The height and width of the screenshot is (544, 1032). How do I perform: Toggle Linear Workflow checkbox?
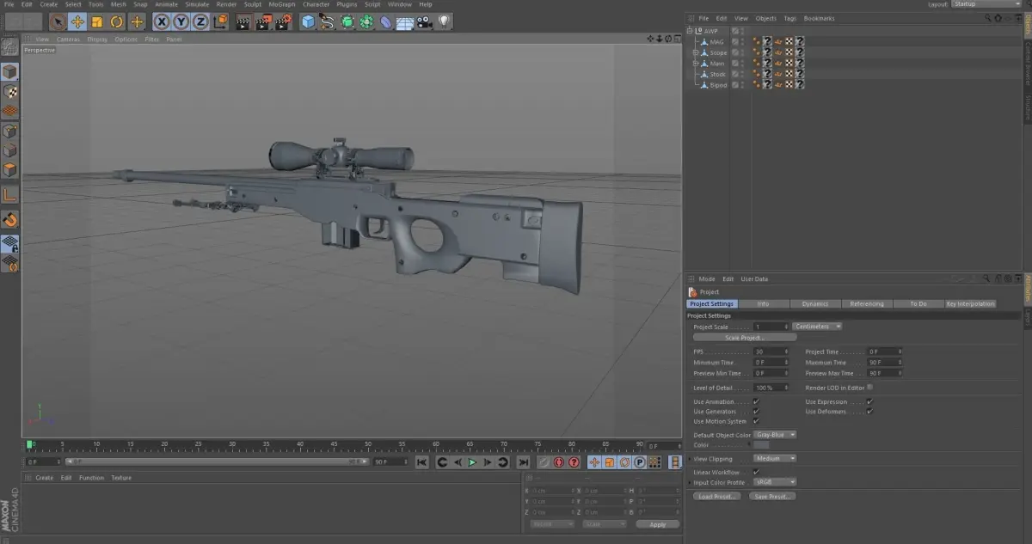click(x=756, y=472)
